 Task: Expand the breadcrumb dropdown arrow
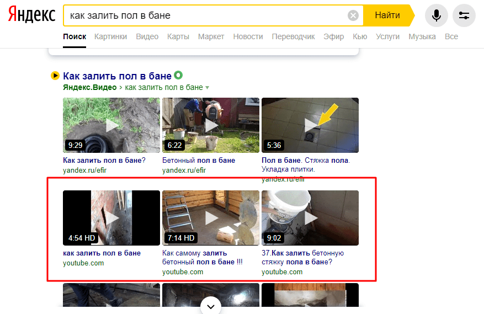pos(208,88)
